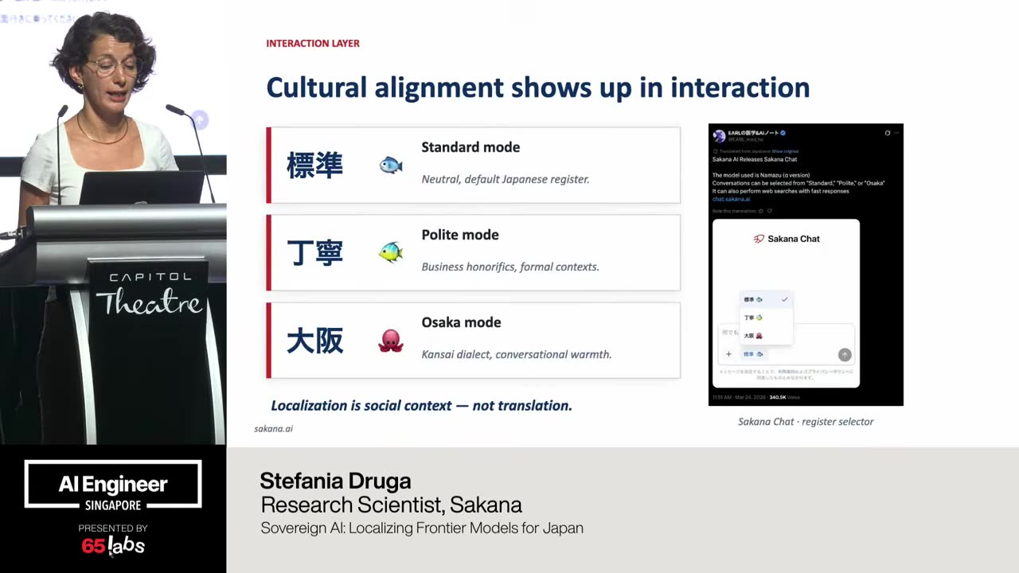Screen dimensions: 1019x573
Task: Click 'Neutral, default Japanese register.' text
Action: click(506, 179)
